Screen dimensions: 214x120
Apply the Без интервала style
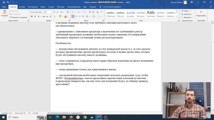pyautogui.click(x=121, y=14)
